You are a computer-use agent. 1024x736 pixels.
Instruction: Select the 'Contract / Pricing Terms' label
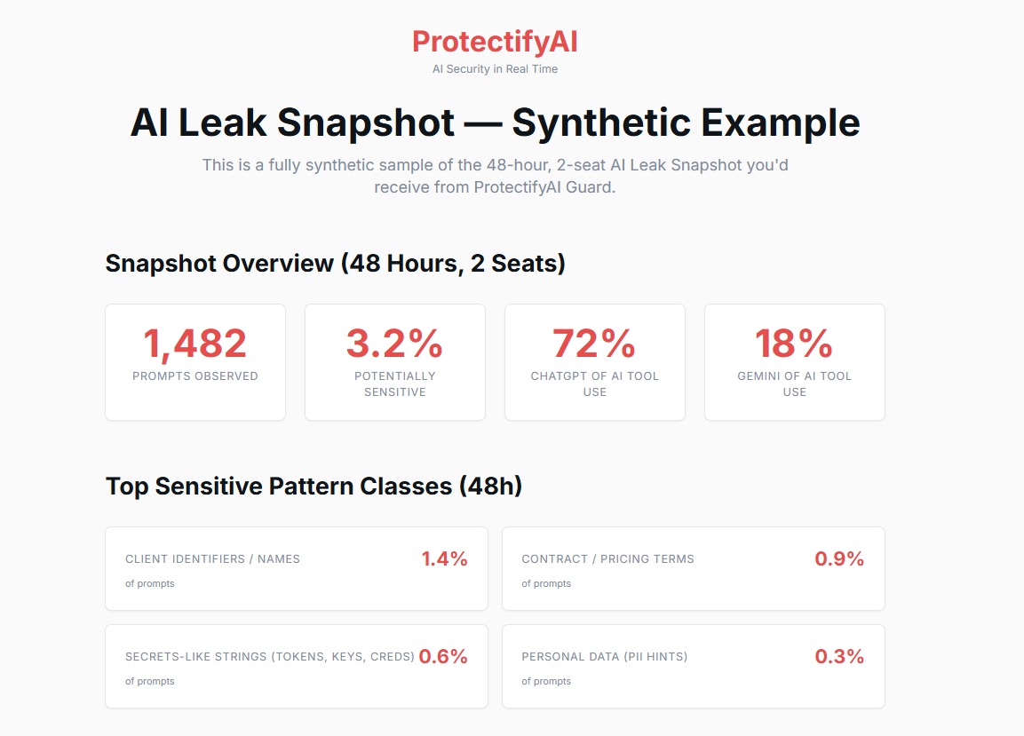click(x=607, y=559)
